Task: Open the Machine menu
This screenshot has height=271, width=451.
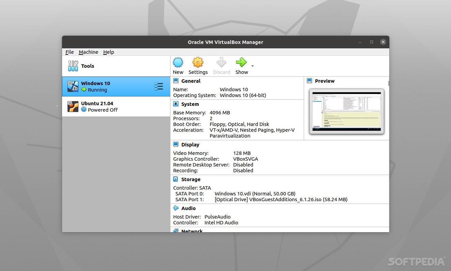Action: [x=88, y=52]
